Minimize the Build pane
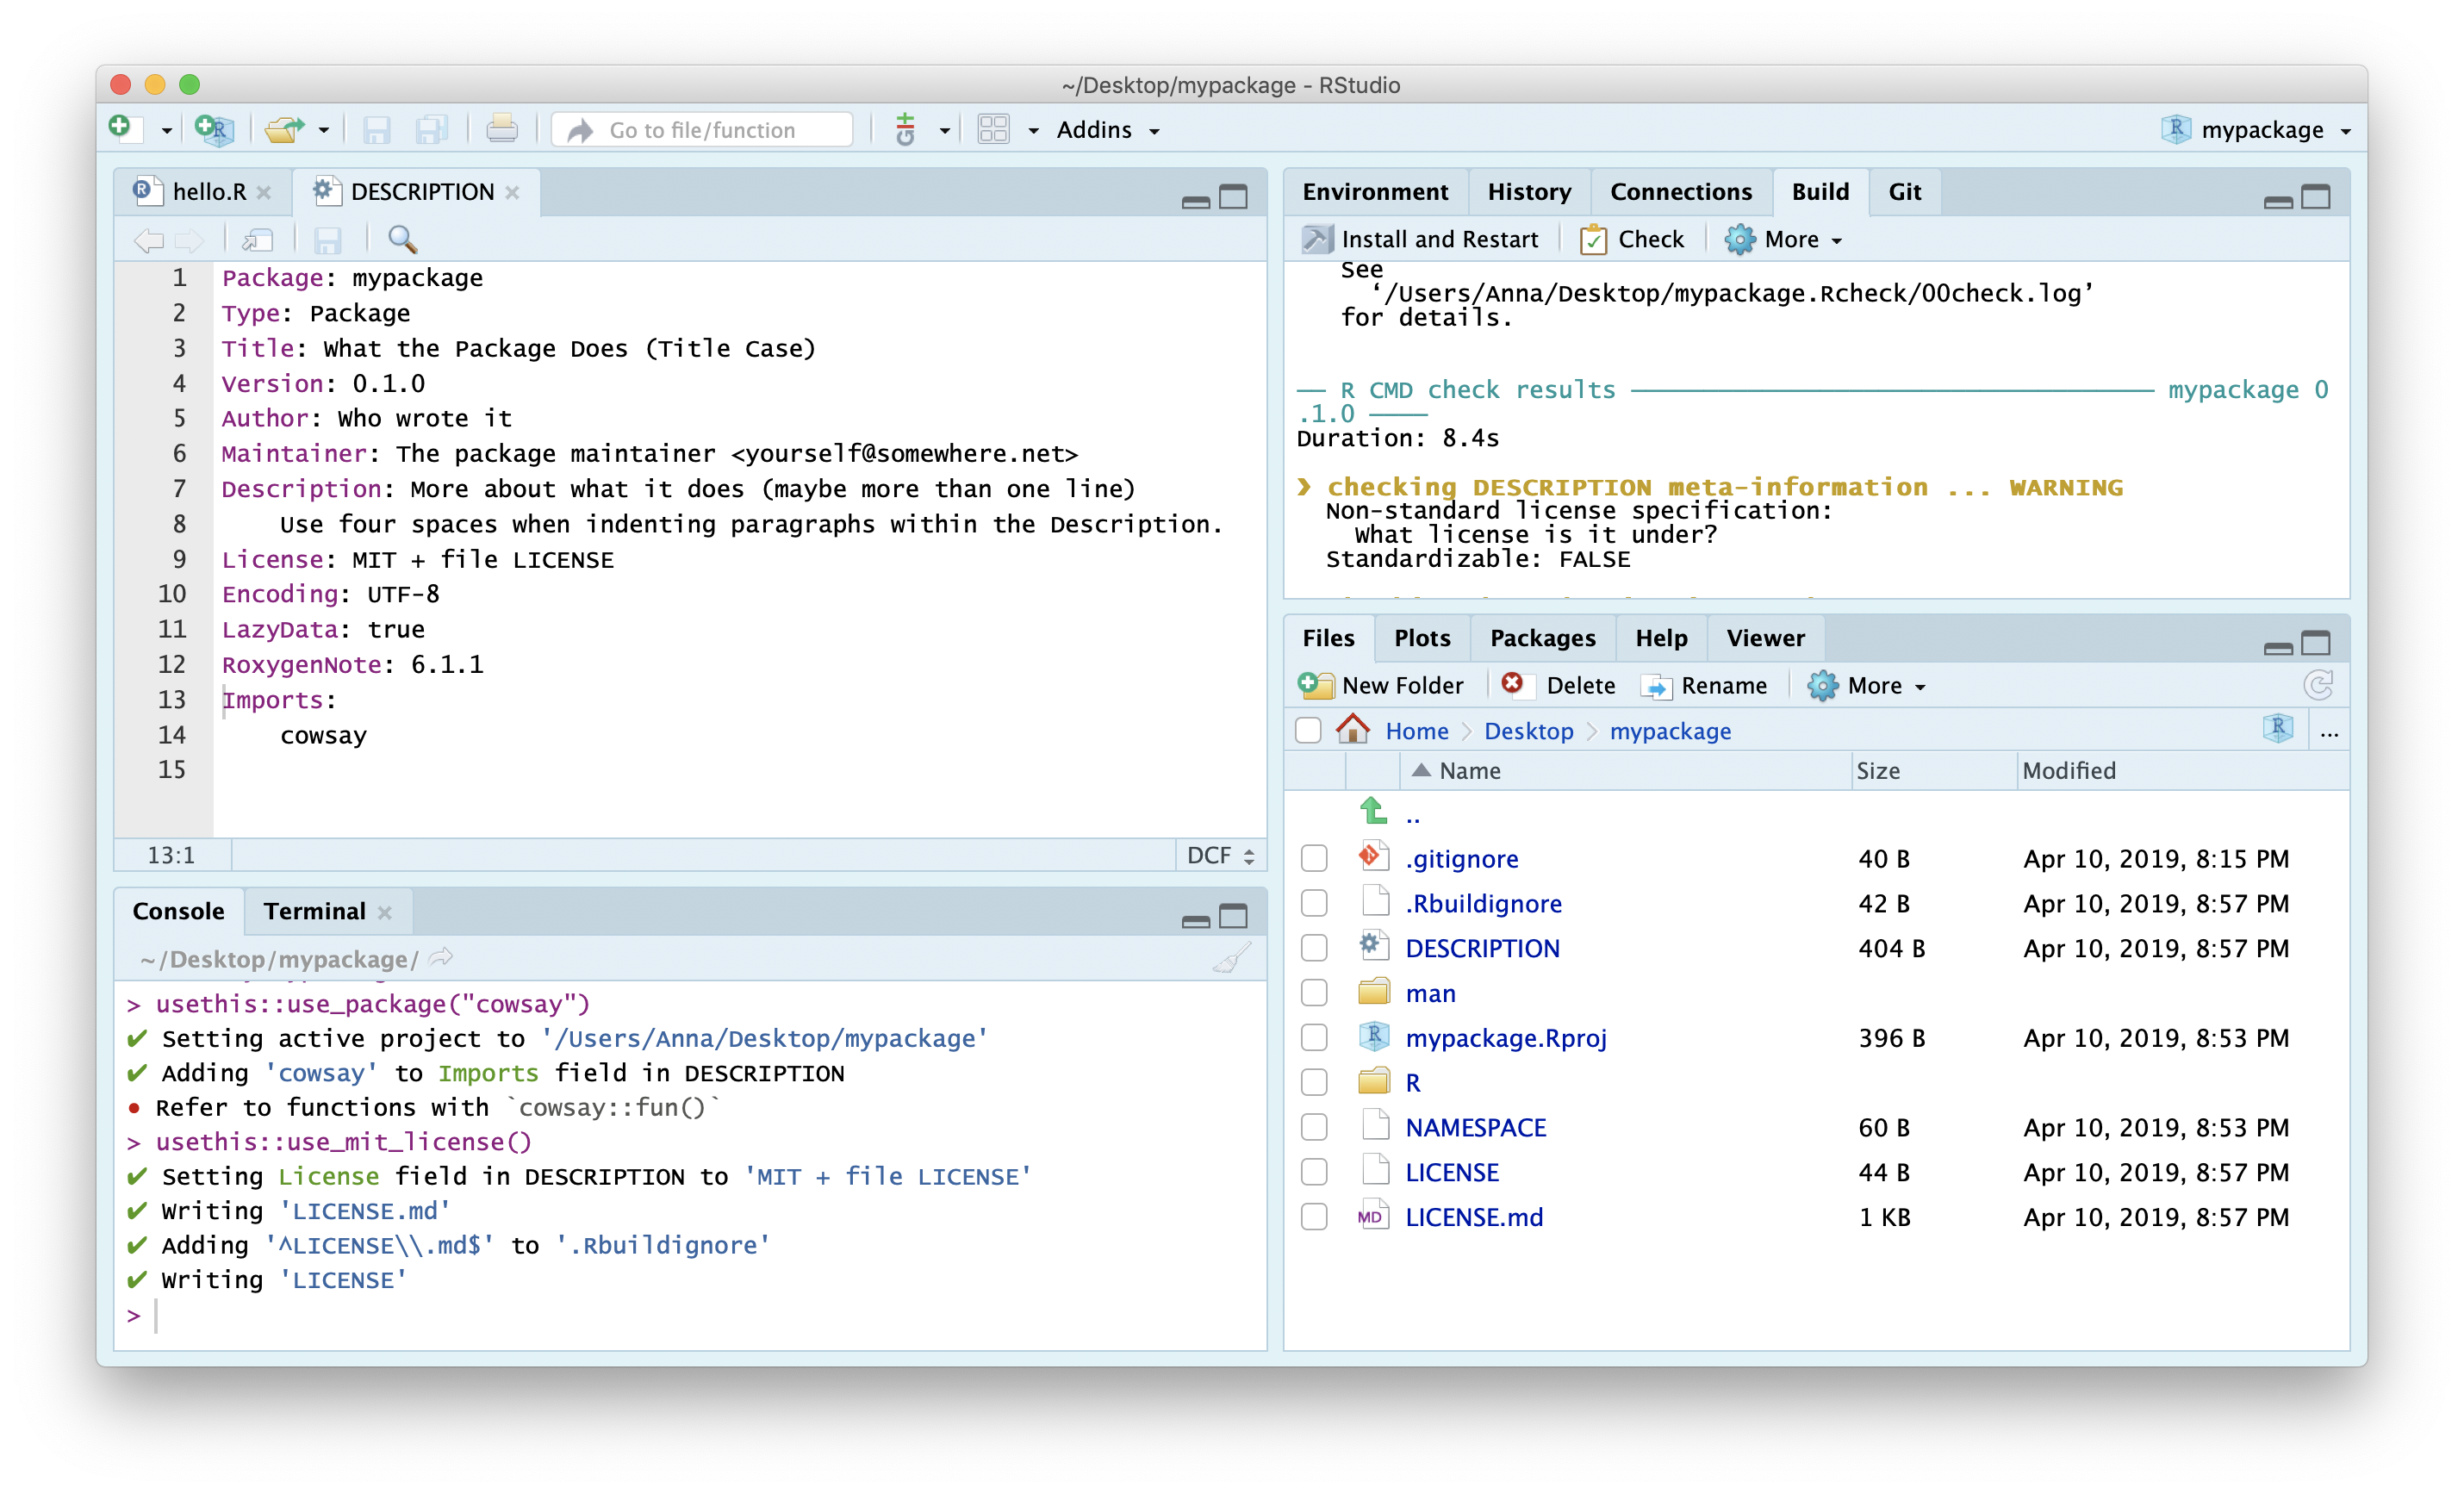This screenshot has height=1494, width=2464. (x=2278, y=201)
